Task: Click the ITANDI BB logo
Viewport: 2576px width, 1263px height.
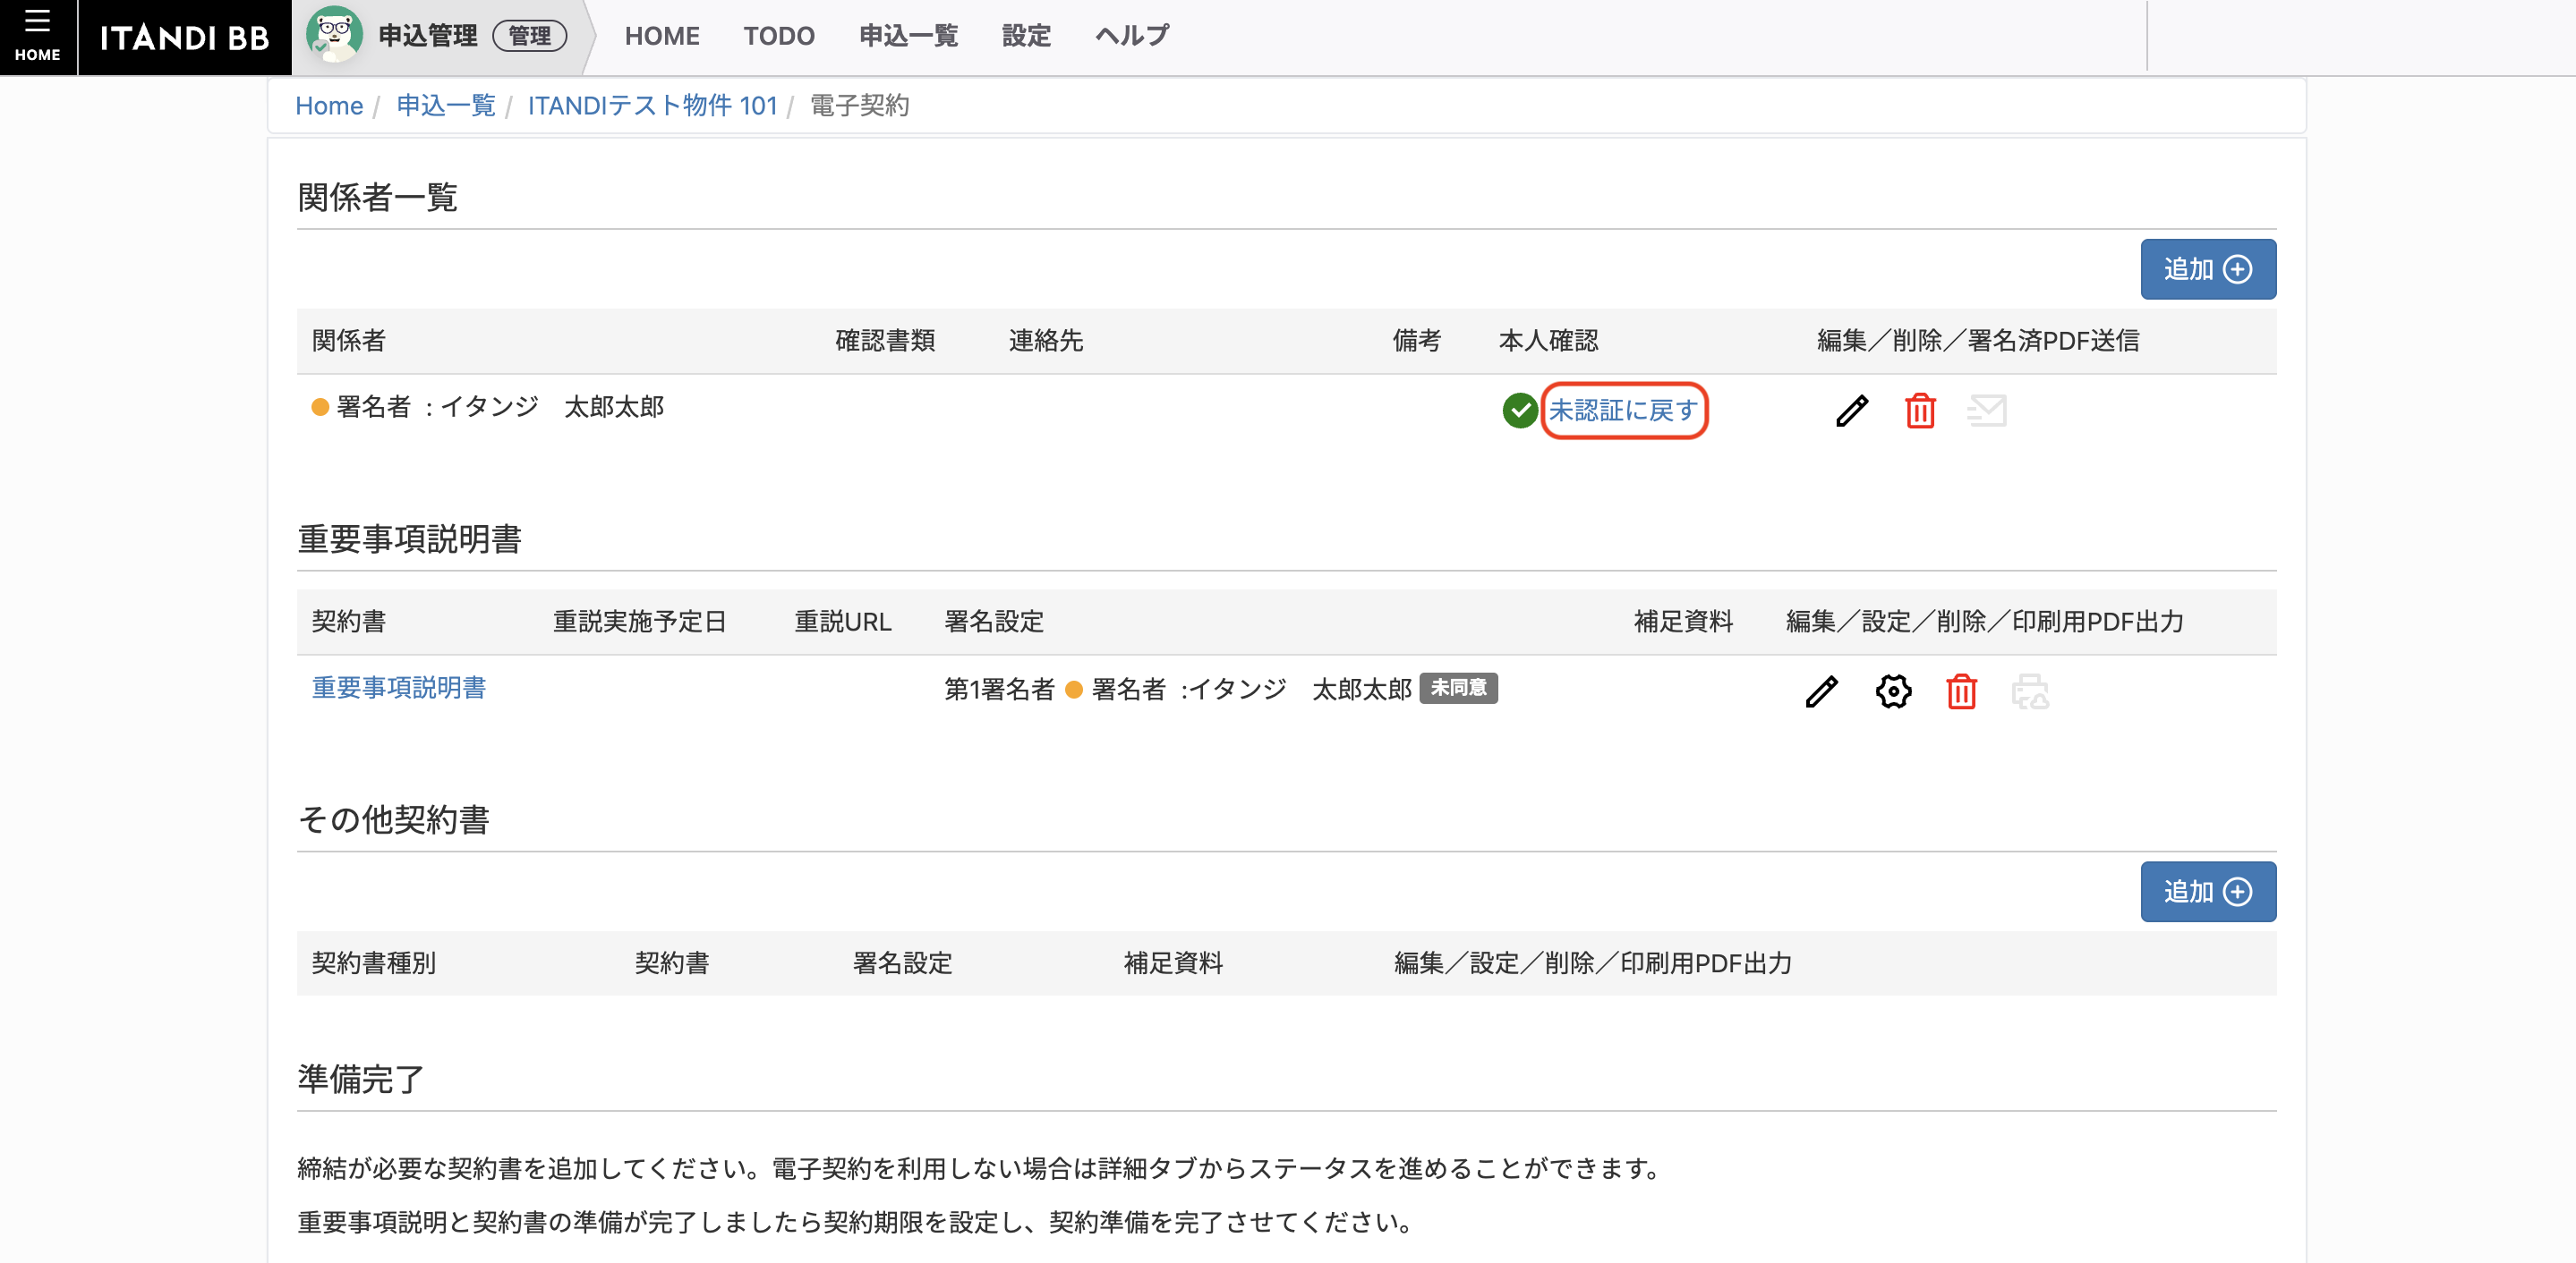Action: 185,37
